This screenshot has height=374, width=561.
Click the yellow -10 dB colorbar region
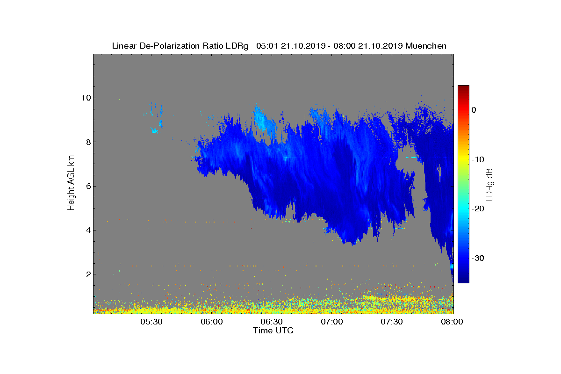tap(463, 159)
